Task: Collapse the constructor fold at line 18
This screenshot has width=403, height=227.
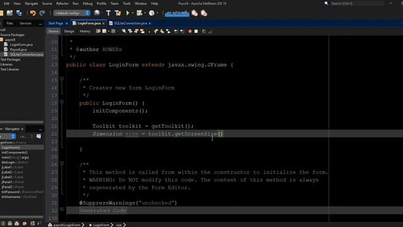Action: tap(62, 102)
